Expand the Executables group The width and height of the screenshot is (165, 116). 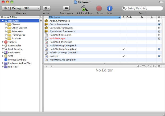point(3,45)
